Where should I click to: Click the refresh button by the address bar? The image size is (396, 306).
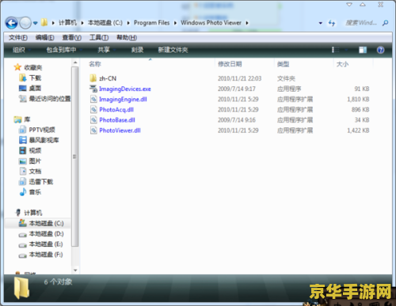332,23
